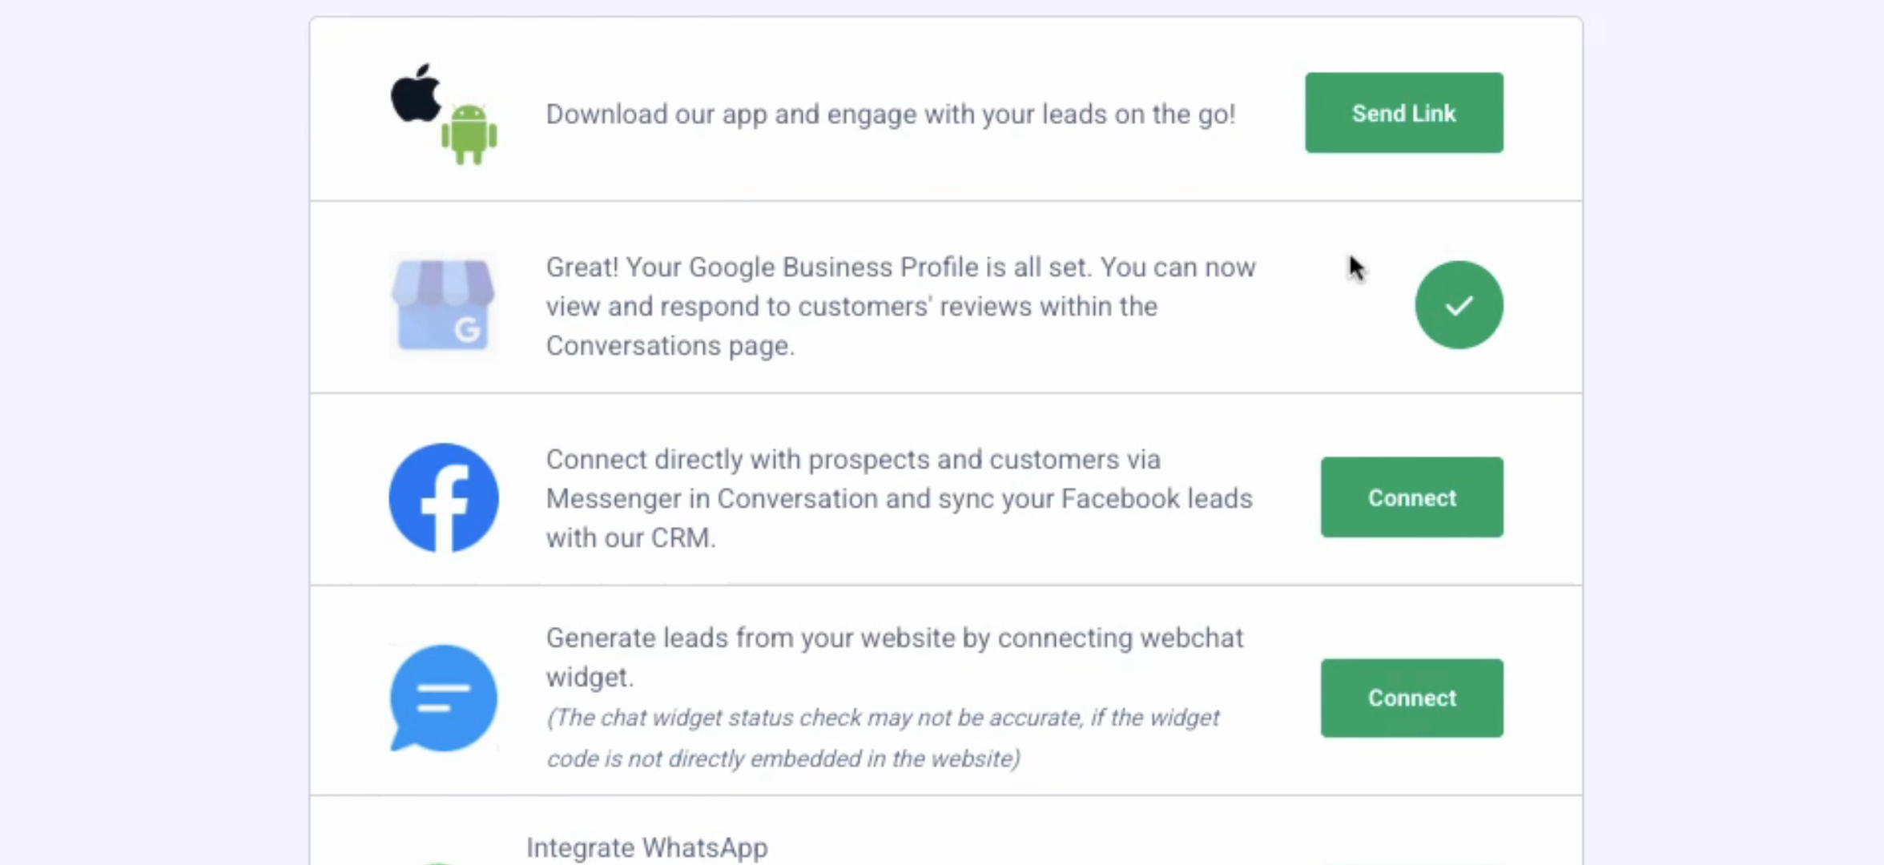Image resolution: width=1884 pixels, height=865 pixels.
Task: Connect the webchat widget
Action: pyautogui.click(x=1411, y=698)
